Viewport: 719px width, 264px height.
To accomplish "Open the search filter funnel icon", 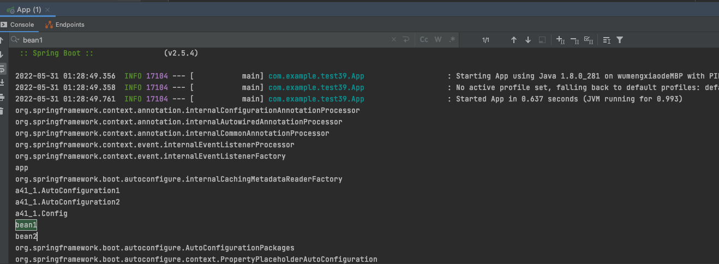I will coord(620,40).
